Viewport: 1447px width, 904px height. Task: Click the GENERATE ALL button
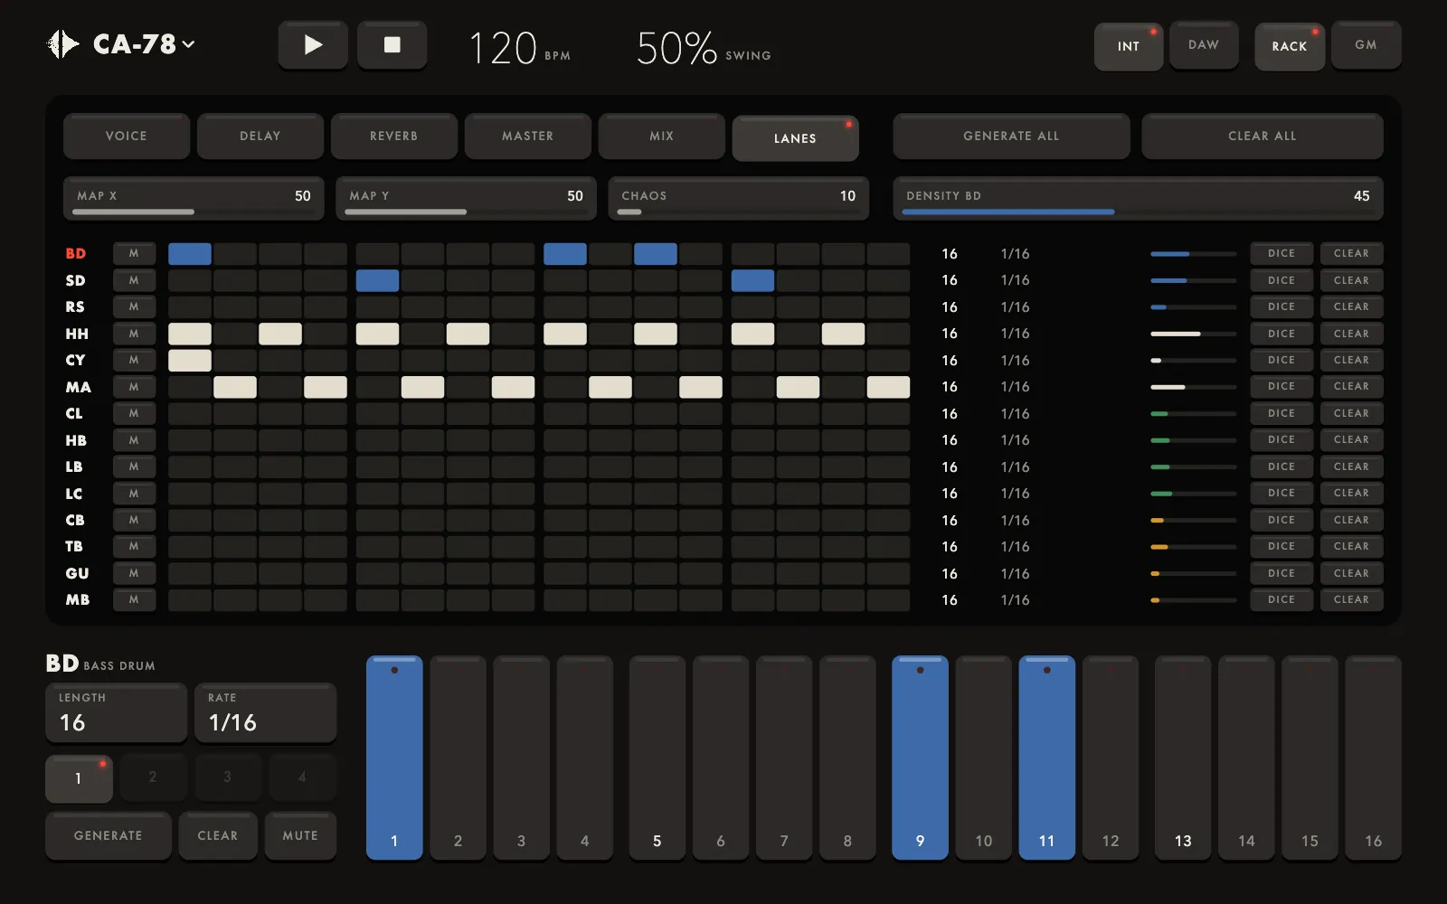(x=1011, y=136)
